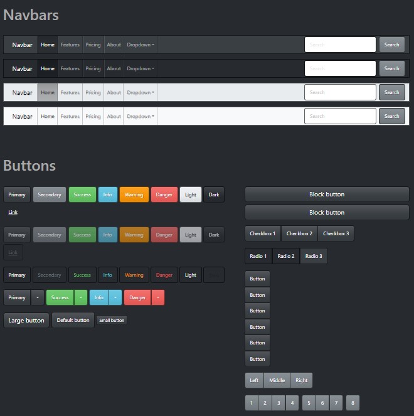Image resolution: width=414 pixels, height=416 pixels.
Task: Select page number 6 in the button toolbar
Action: pos(322,403)
